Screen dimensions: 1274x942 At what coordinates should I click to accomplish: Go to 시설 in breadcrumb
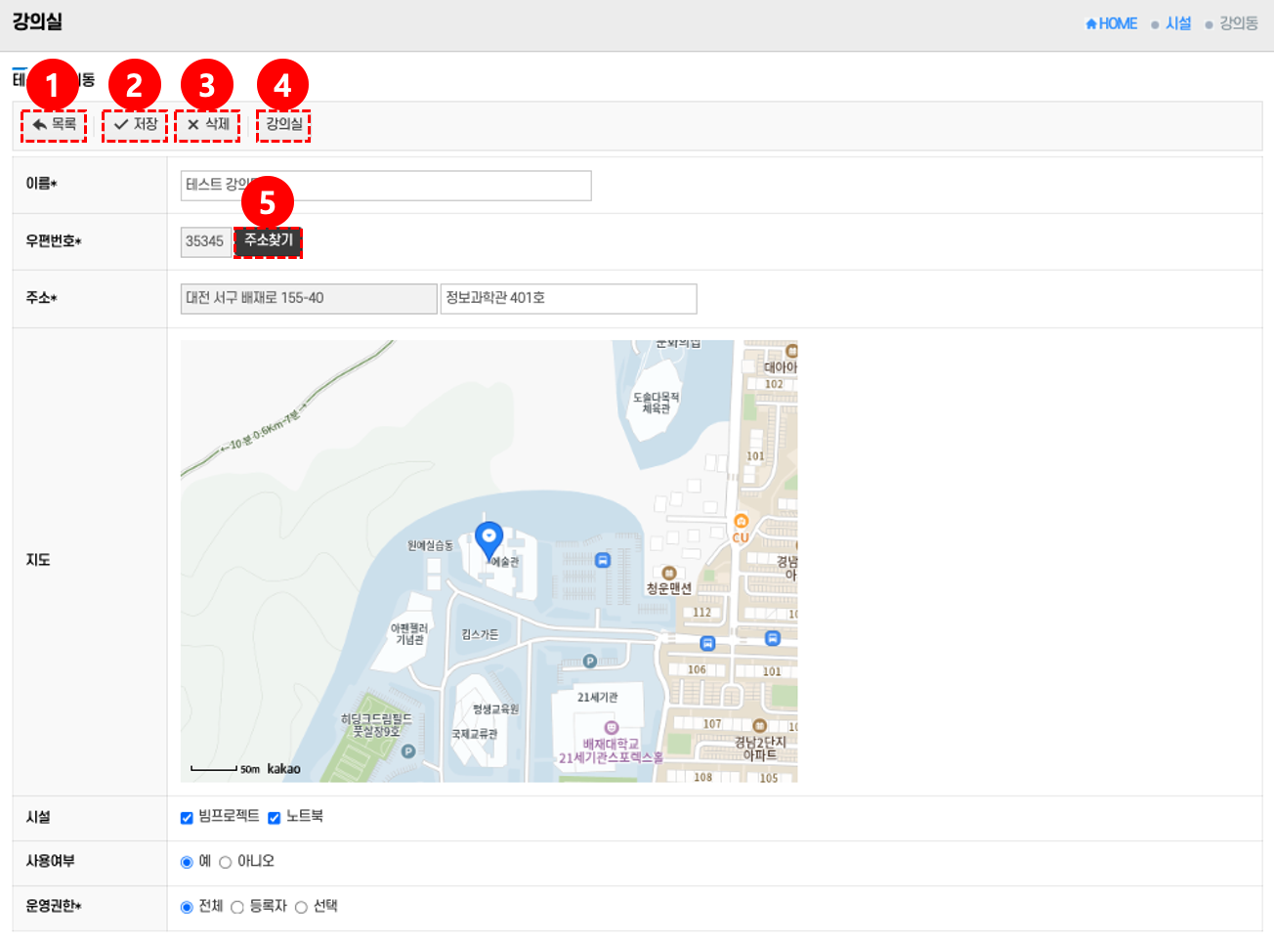1178,23
